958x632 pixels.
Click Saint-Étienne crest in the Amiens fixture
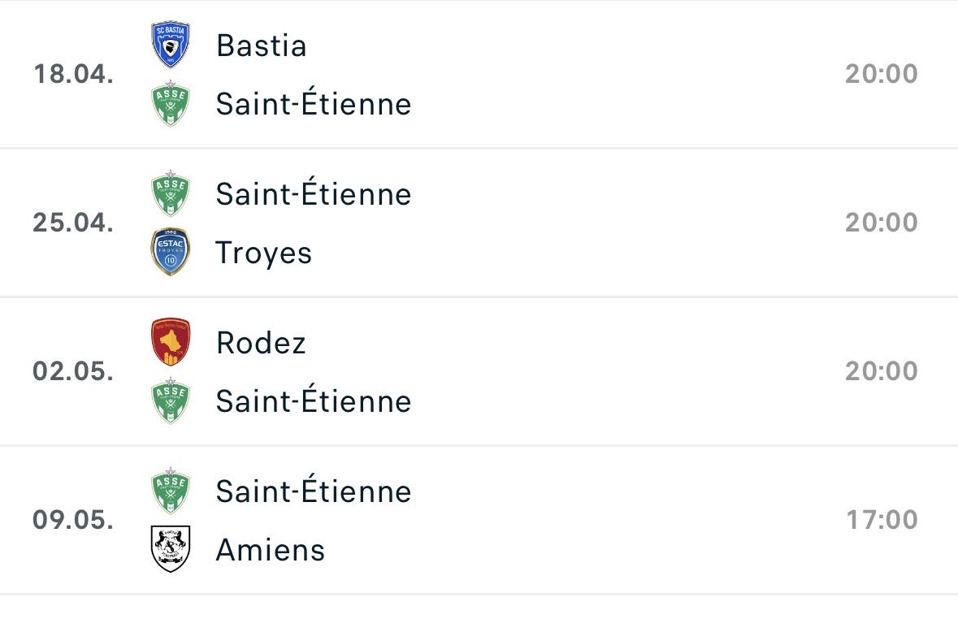(171, 491)
